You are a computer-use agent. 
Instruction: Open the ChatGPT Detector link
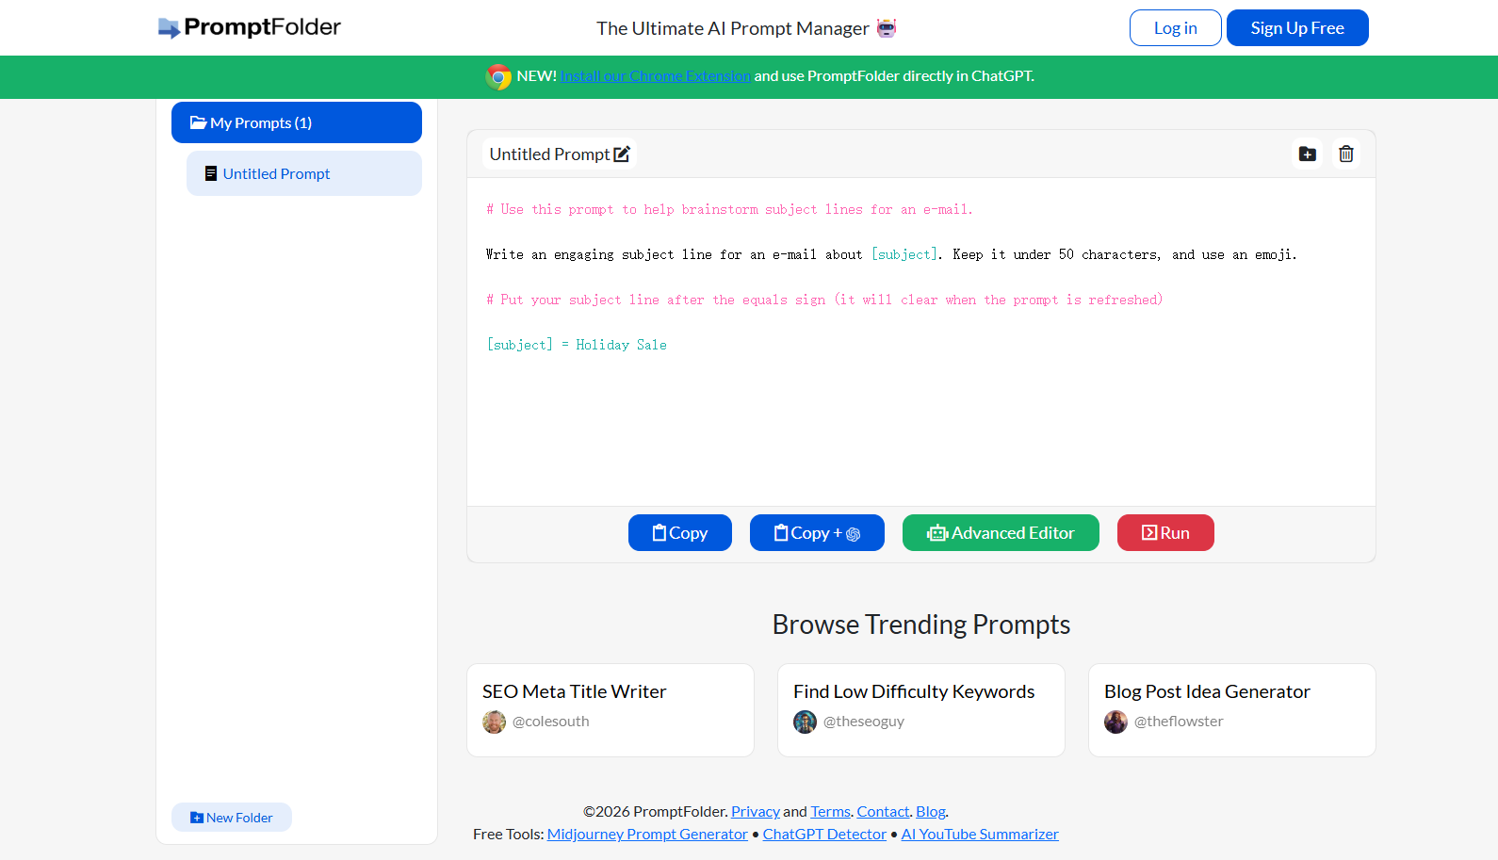[x=824, y=834]
